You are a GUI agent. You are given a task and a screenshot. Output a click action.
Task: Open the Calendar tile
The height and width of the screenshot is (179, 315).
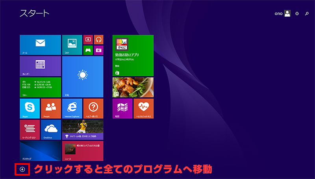tap(40, 66)
